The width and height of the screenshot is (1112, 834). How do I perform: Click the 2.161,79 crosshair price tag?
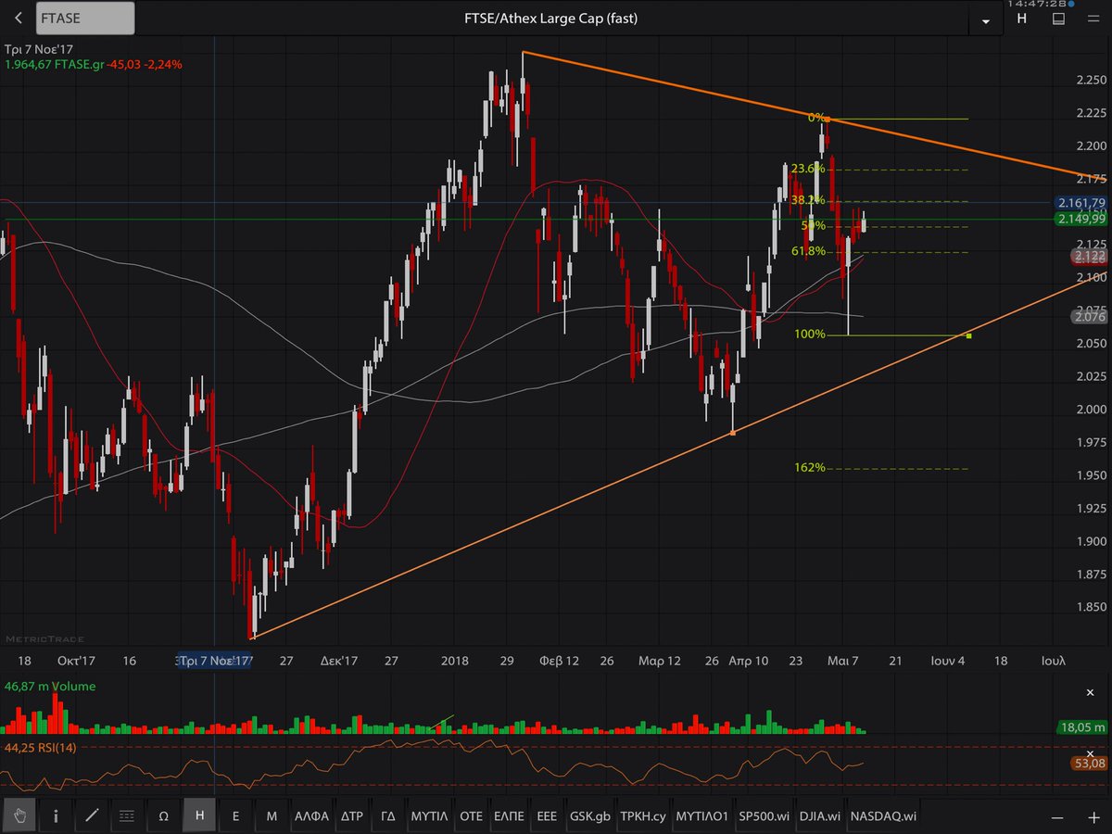click(1080, 202)
